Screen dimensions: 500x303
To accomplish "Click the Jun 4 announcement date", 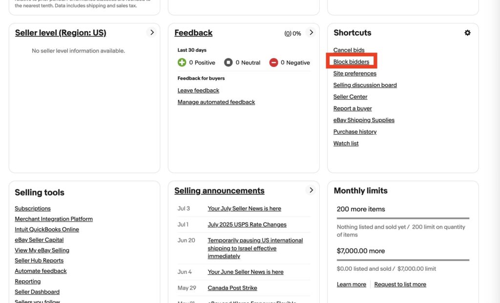I will (x=185, y=272).
